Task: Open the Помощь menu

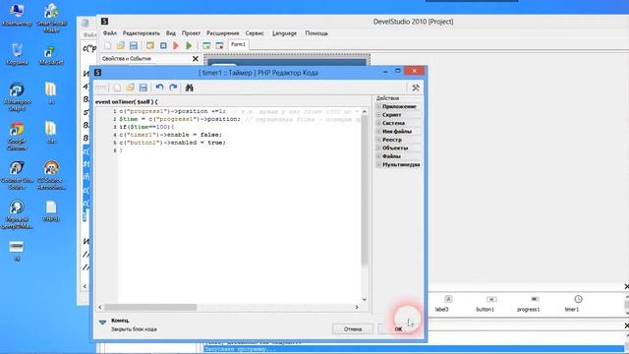Action: pos(316,33)
